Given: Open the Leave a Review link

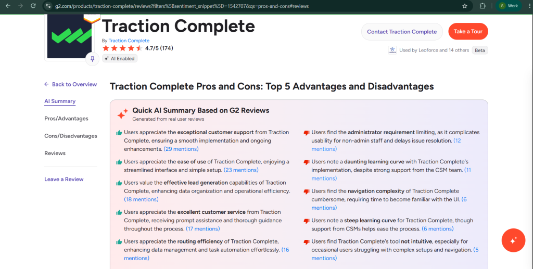Looking at the screenshot, I should tap(64, 180).
